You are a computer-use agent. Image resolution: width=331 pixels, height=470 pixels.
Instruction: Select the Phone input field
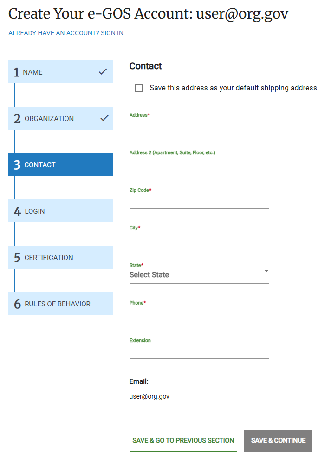click(x=199, y=318)
